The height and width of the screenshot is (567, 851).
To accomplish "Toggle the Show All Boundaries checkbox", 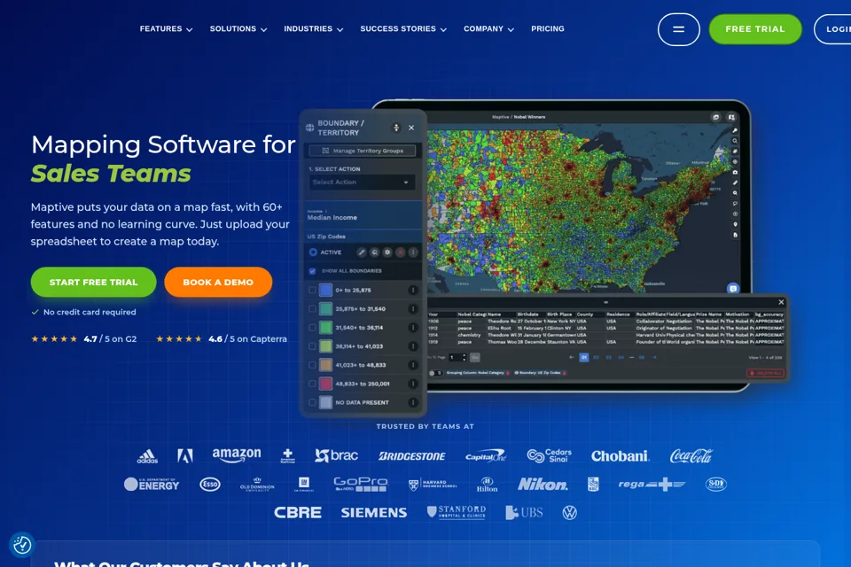I will [312, 271].
